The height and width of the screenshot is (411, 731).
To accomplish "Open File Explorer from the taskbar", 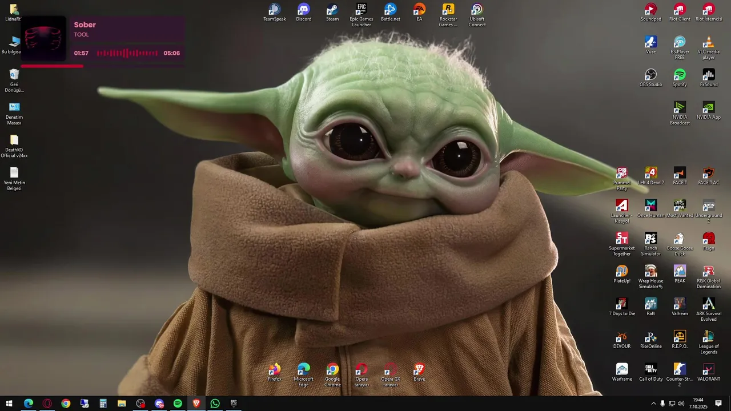I will pos(122,404).
